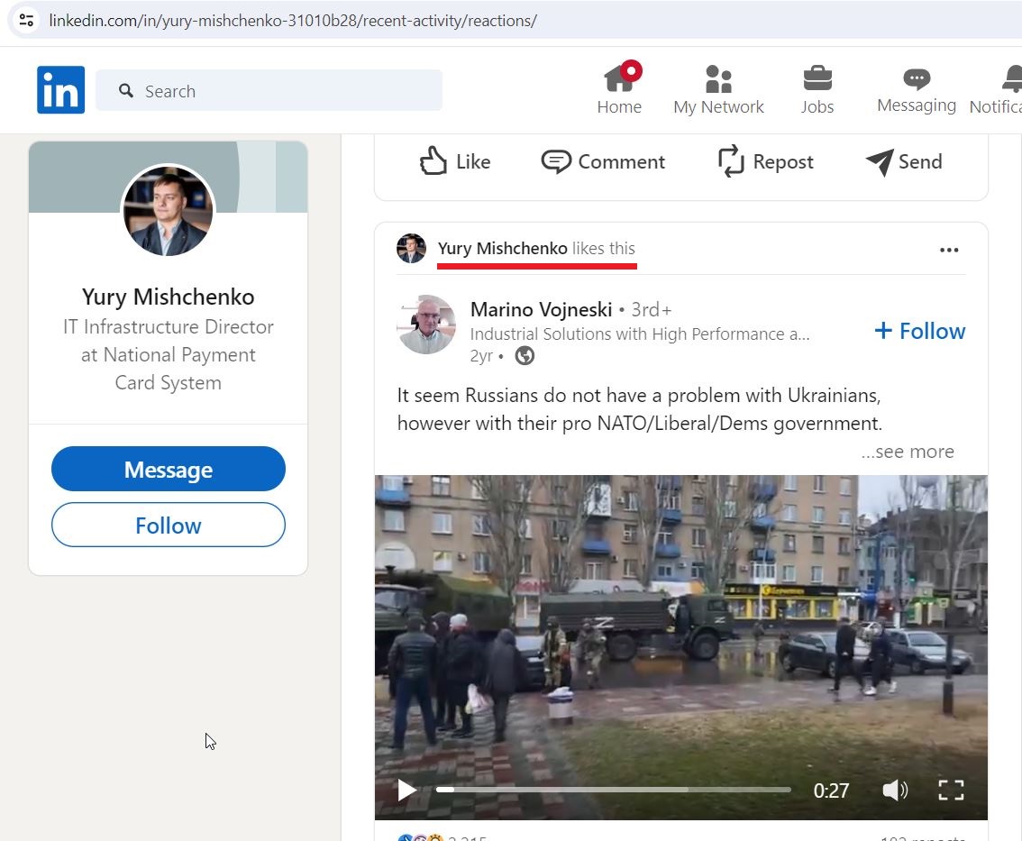Image resolution: width=1022 pixels, height=841 pixels.
Task: Open the Comment action on the post
Action: [603, 161]
